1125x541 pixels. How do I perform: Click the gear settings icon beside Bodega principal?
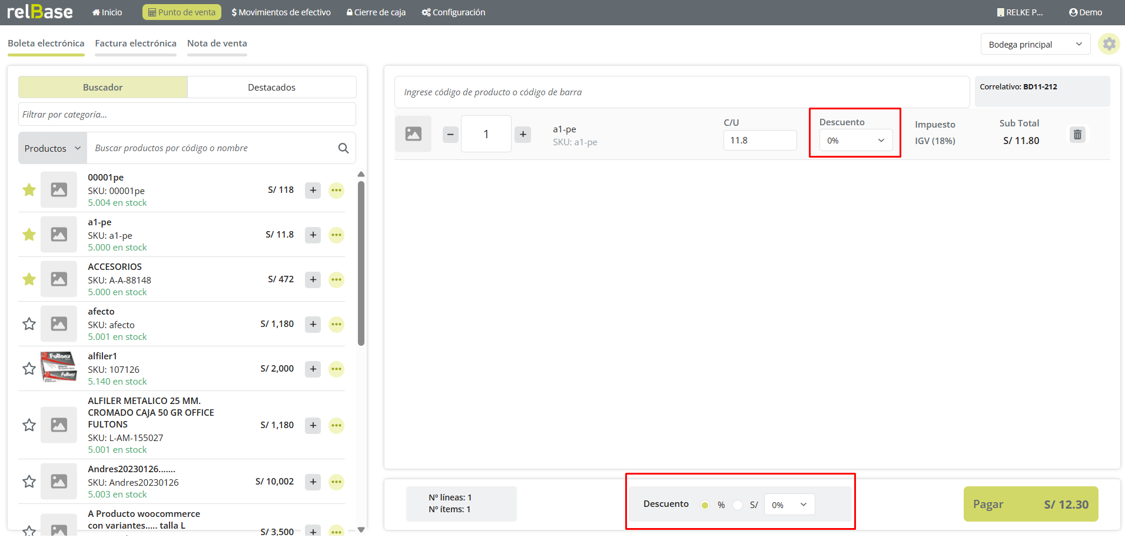(1109, 44)
